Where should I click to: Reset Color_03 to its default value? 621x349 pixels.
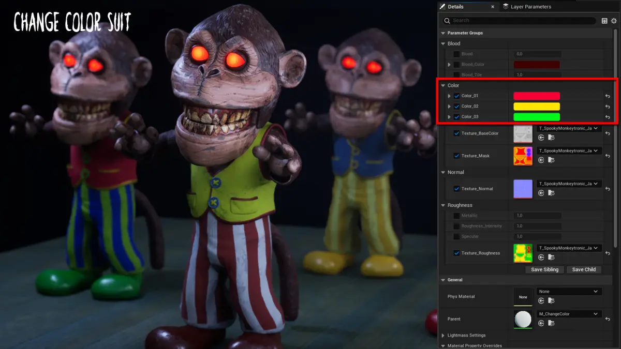click(x=608, y=117)
